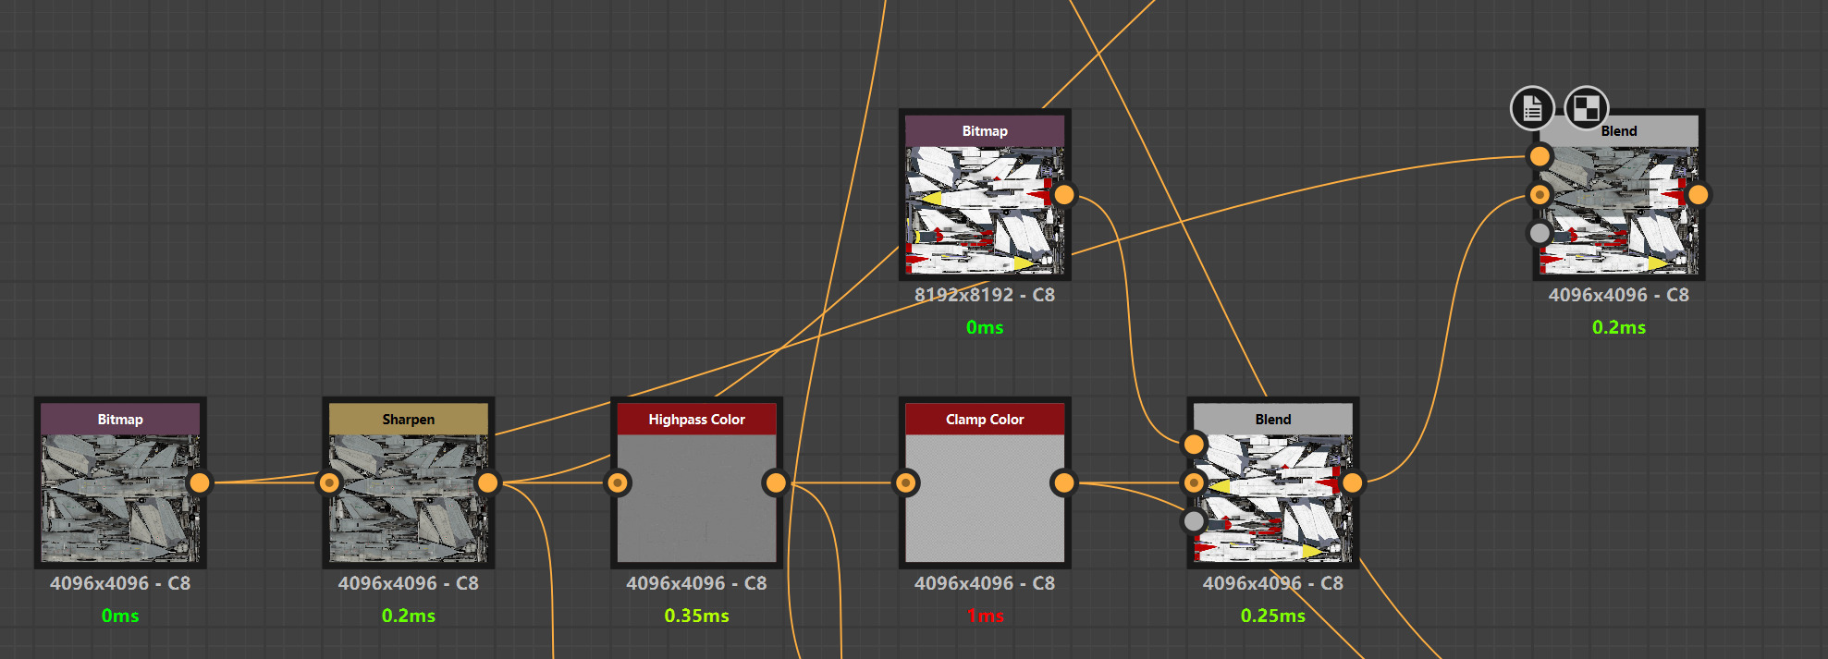Click the gray unconnected input of the top-right Blend node
The width and height of the screenshot is (1828, 659).
click(1540, 233)
